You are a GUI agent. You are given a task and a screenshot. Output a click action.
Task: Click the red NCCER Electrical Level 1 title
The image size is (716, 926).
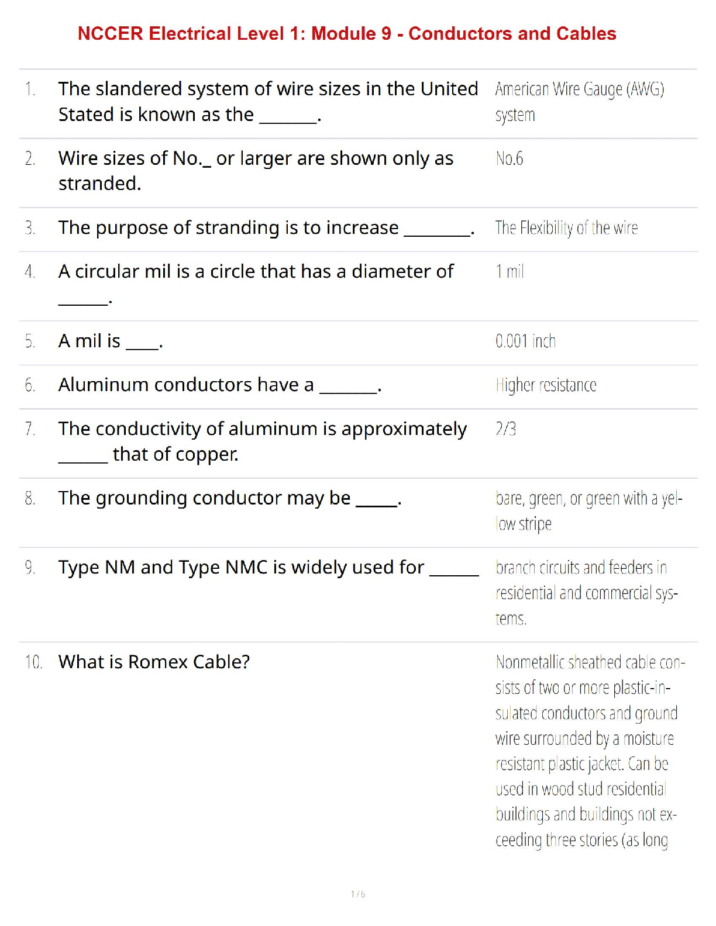(x=347, y=34)
